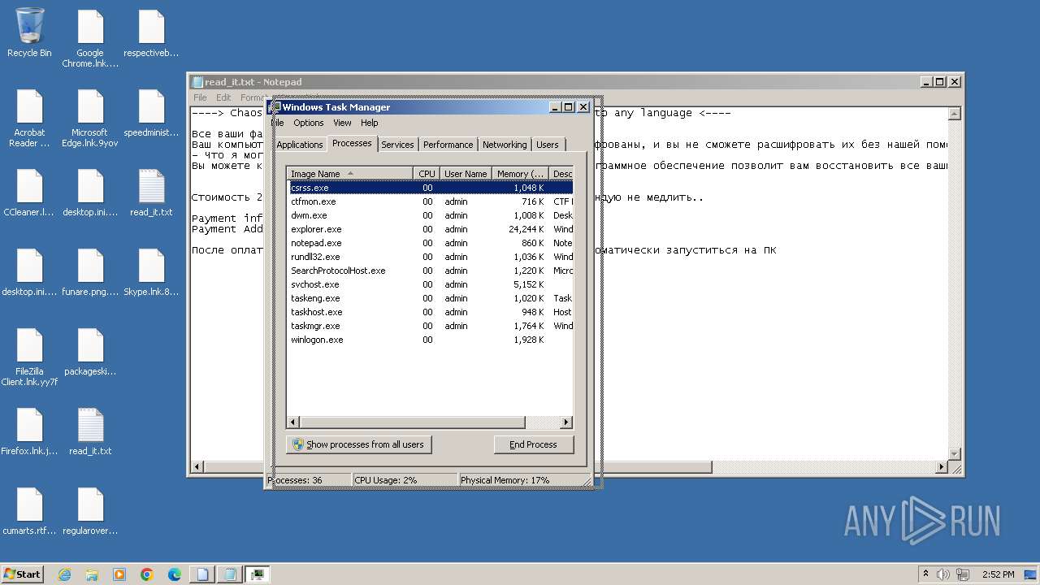This screenshot has width=1040, height=585.
Task: Open Notepad File menu
Action: click(x=200, y=97)
